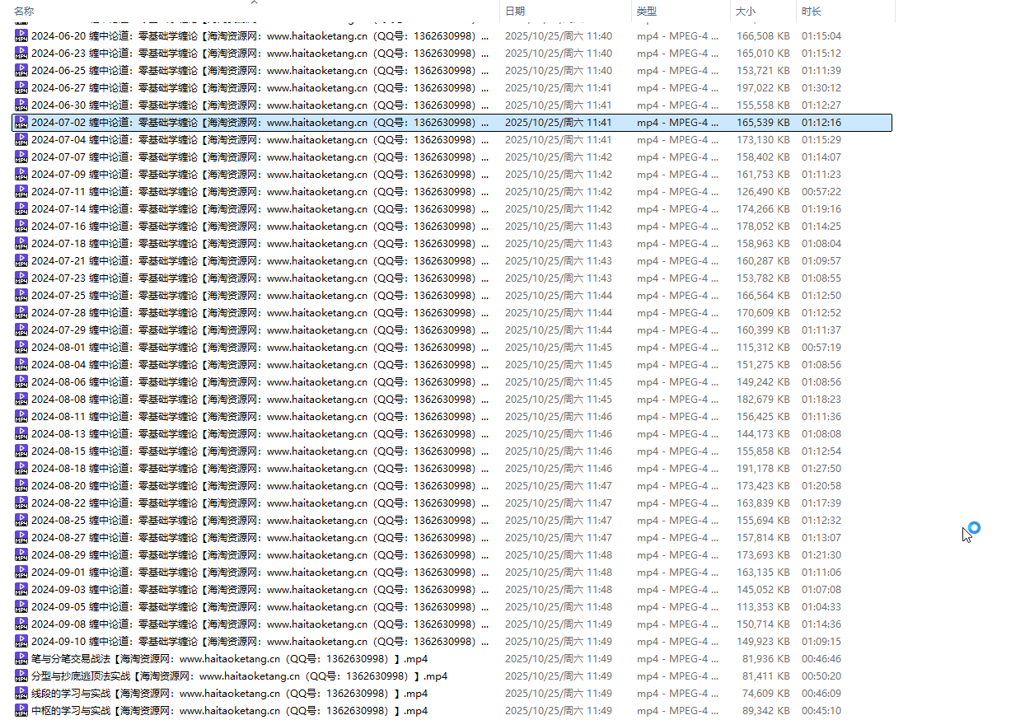
Task: Click the date cell of the 2024-07-23 file
Action: pyautogui.click(x=558, y=278)
